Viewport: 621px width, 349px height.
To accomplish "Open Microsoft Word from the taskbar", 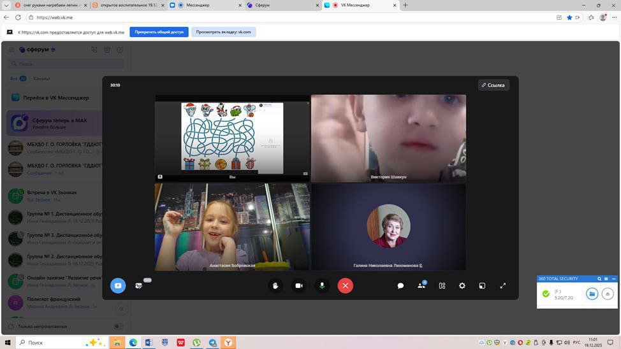I will click(149, 343).
